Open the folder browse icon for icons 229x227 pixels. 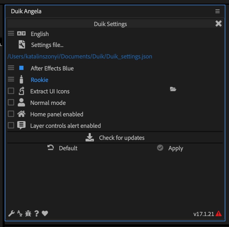click(173, 89)
